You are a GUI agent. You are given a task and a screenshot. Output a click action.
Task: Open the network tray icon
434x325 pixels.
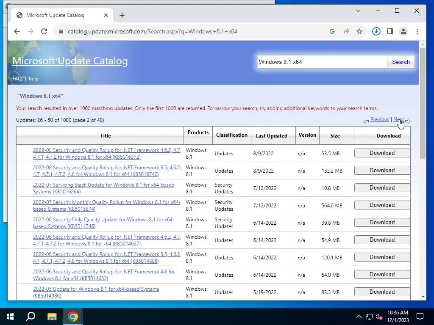tap(369, 317)
